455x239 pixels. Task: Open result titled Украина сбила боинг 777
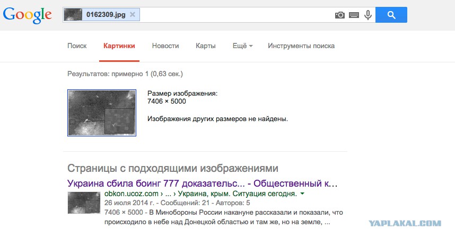click(x=202, y=183)
